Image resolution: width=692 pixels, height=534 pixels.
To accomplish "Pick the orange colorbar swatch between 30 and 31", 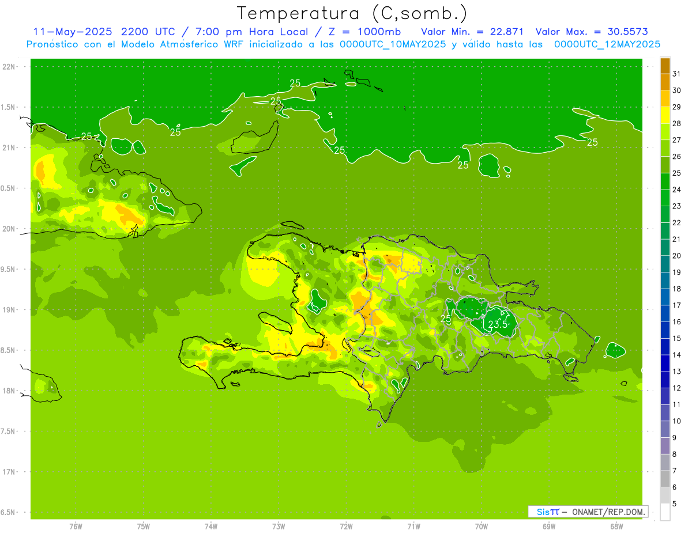I will click(x=665, y=82).
